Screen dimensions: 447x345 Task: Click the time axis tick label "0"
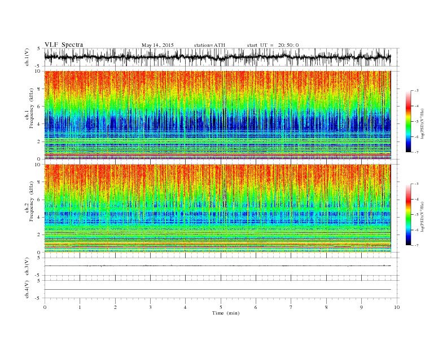click(x=45, y=307)
